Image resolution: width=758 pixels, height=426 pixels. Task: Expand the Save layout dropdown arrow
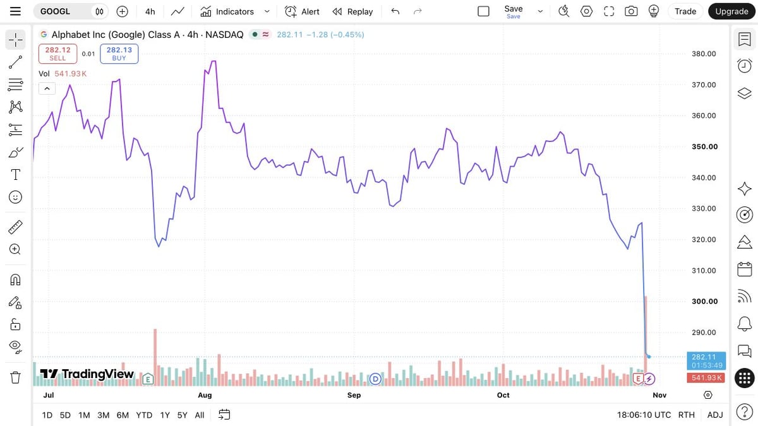(540, 11)
